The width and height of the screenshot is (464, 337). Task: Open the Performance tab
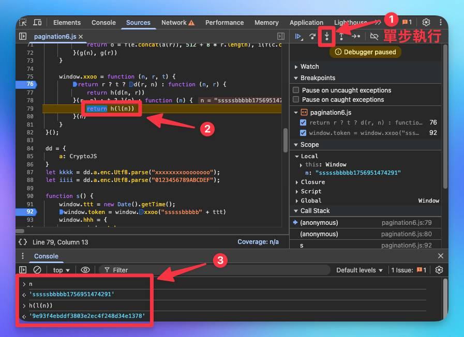pos(224,22)
